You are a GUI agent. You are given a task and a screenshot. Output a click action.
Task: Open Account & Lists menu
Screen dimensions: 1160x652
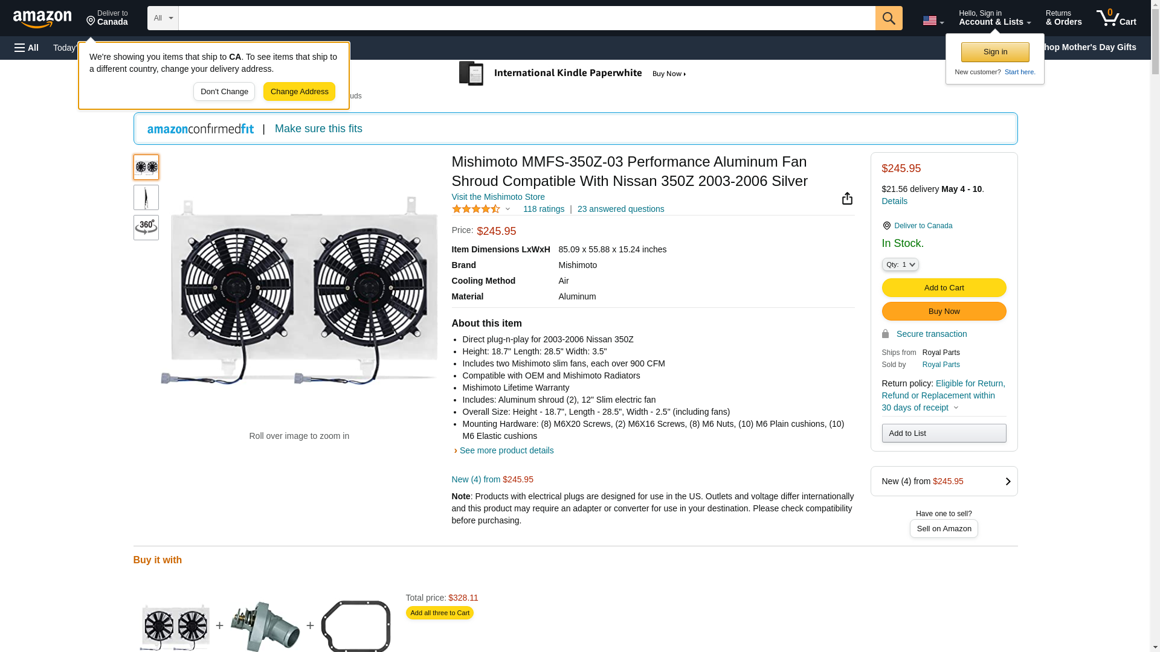point(994,18)
